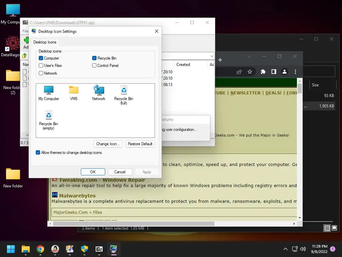Click the browser horizontal scrollbar thumb
This screenshot has height=257, width=342.
pos(134,224)
